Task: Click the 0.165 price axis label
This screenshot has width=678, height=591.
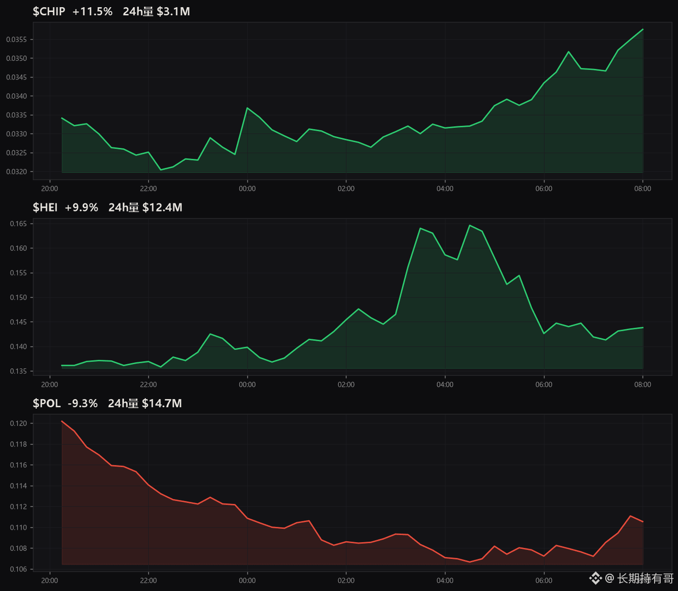Action: (x=18, y=223)
